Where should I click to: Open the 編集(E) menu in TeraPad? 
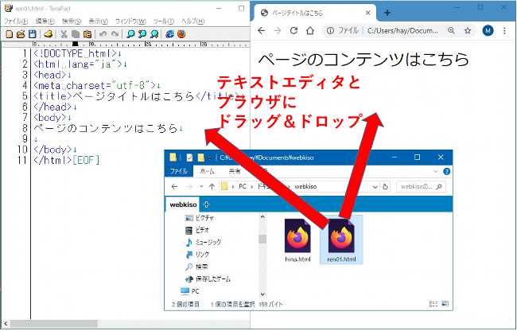click(45, 21)
